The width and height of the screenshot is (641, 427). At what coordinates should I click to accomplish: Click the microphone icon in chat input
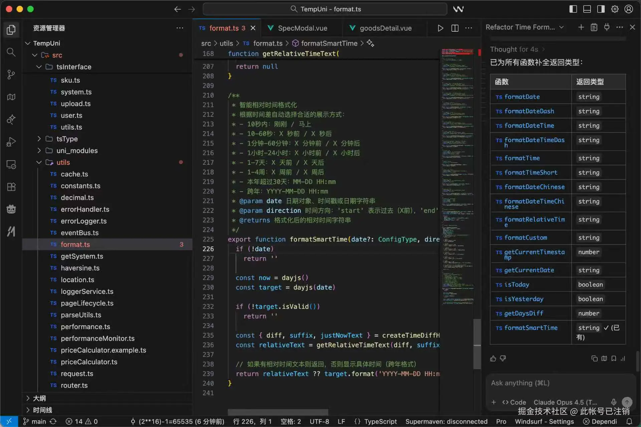click(614, 402)
